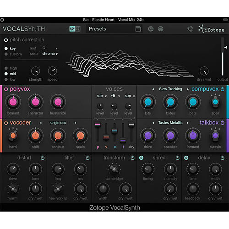229x229 pixels.
Task: Select the key radio option
Action: [6, 49]
